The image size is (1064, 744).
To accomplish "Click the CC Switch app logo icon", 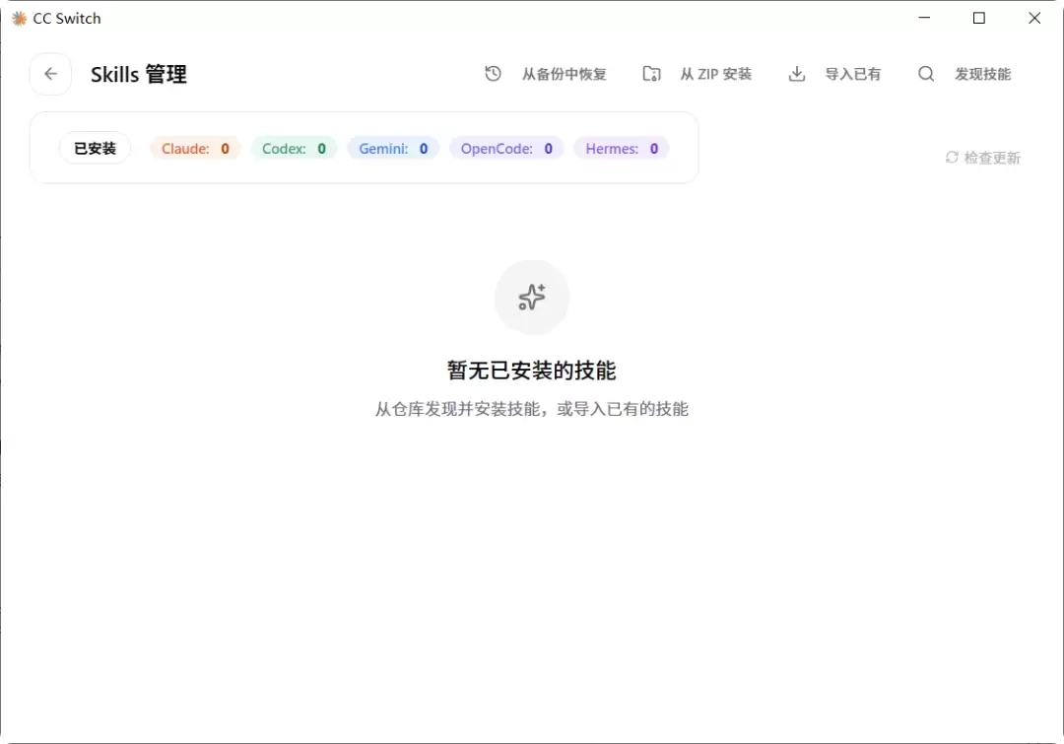I will [20, 19].
